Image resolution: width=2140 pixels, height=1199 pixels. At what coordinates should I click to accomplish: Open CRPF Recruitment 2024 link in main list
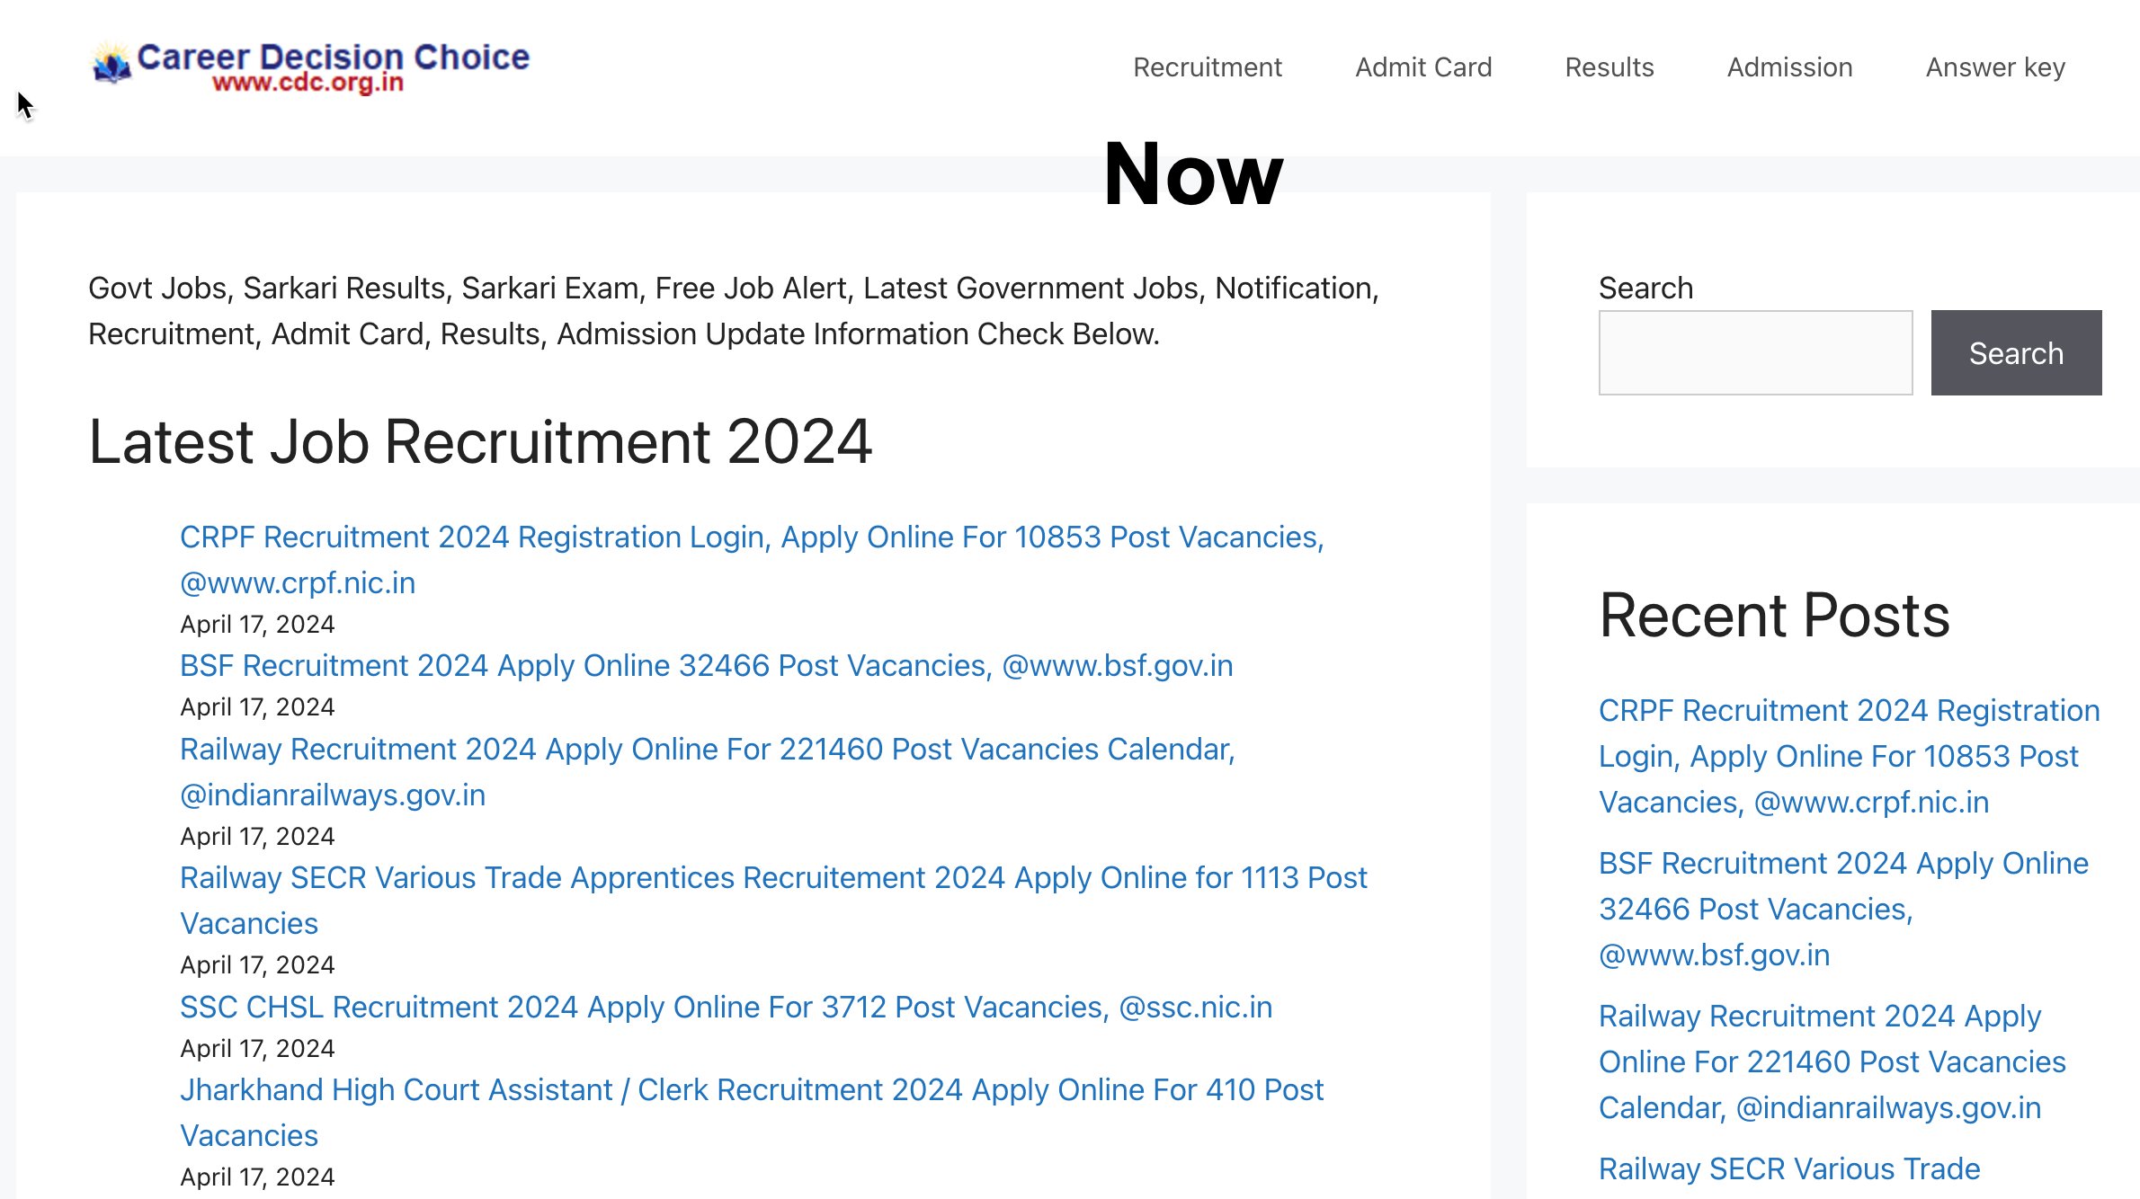[x=752, y=559]
